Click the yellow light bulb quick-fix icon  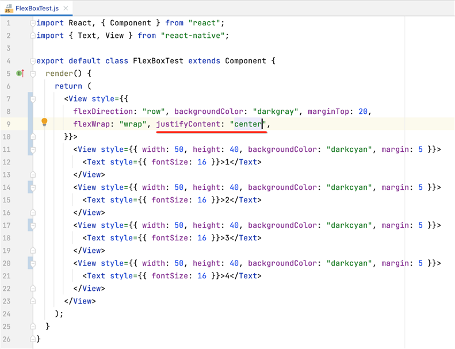44,123
